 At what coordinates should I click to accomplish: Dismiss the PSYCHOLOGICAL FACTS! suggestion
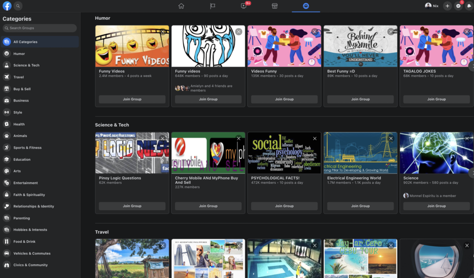point(315,139)
